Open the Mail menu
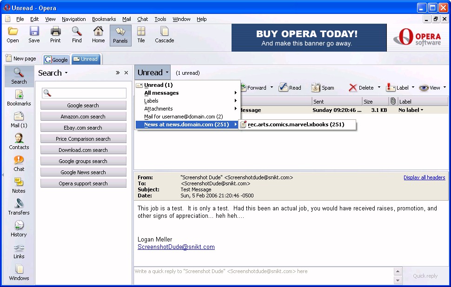Screen dimensions: 451x287 (126, 19)
